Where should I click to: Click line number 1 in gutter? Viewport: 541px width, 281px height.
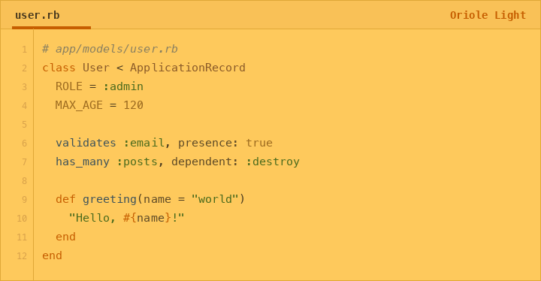click(24, 50)
